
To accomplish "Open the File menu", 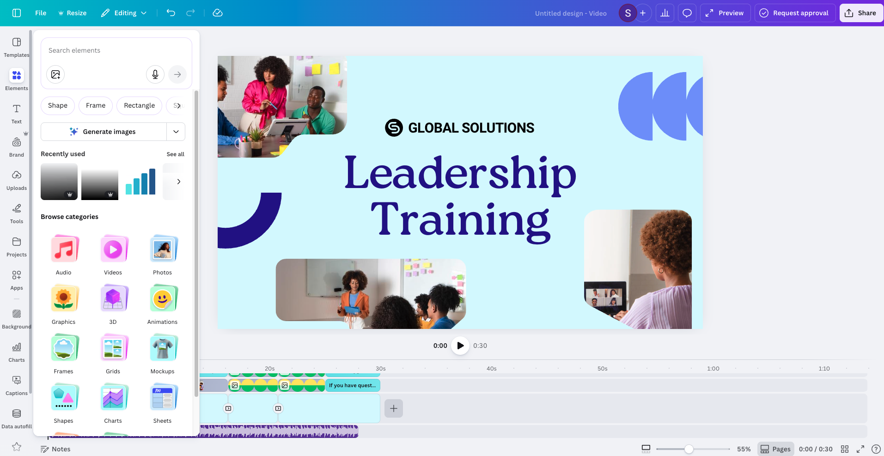I will [41, 13].
